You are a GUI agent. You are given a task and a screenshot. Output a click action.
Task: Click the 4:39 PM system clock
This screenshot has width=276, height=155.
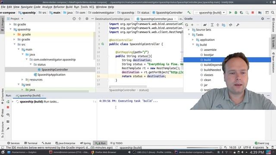coord(257,152)
